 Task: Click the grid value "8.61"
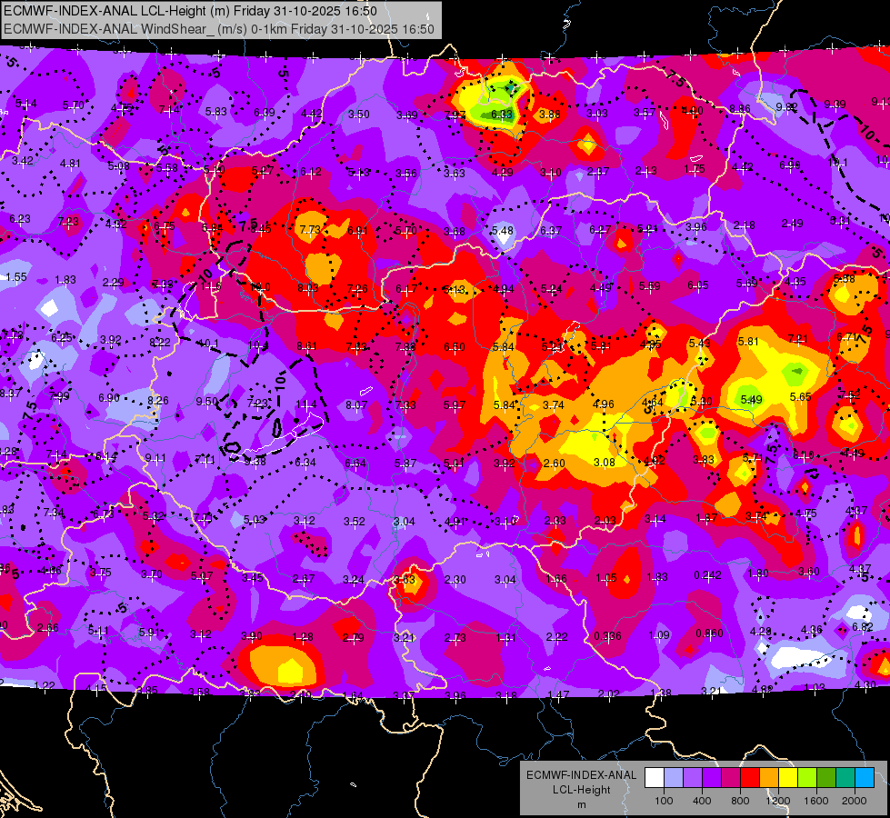click(x=307, y=345)
